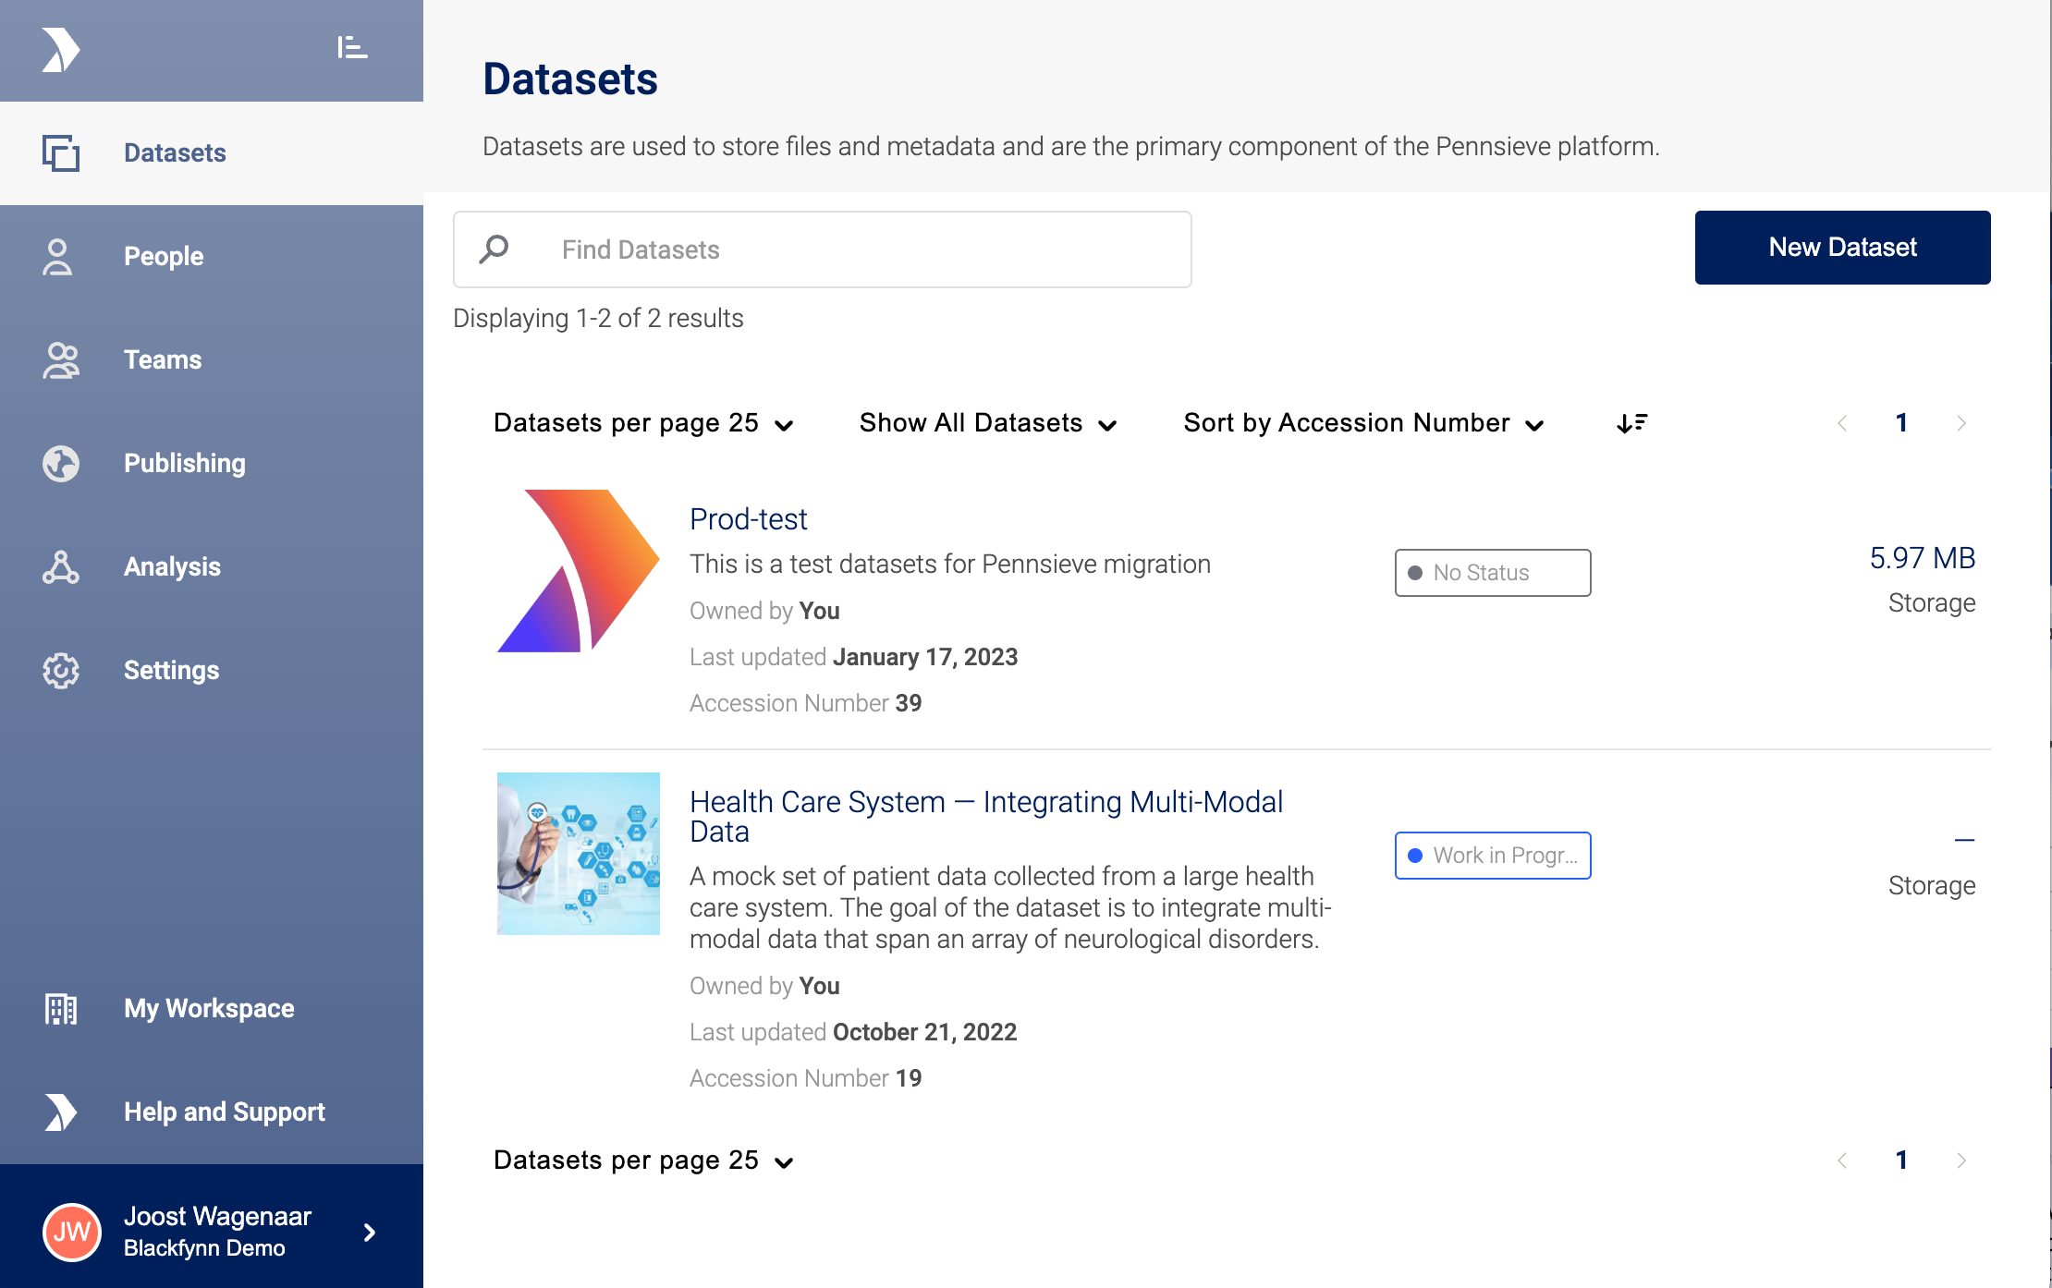Open My Workspace view
Screen dimensions: 2052x1288
point(208,1009)
